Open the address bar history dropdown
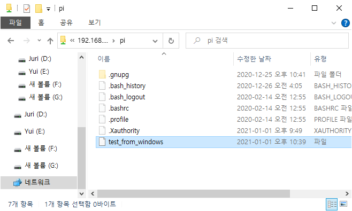The image size is (352, 211). (155, 41)
